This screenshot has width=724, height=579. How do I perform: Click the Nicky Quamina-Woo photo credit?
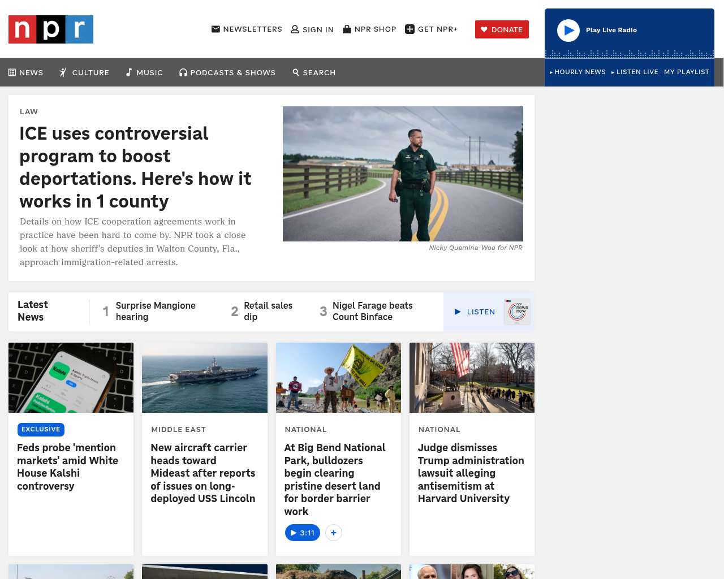tap(476, 248)
